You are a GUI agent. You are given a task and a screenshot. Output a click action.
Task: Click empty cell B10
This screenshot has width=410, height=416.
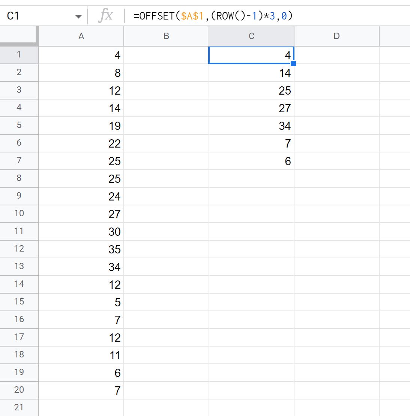click(x=166, y=214)
